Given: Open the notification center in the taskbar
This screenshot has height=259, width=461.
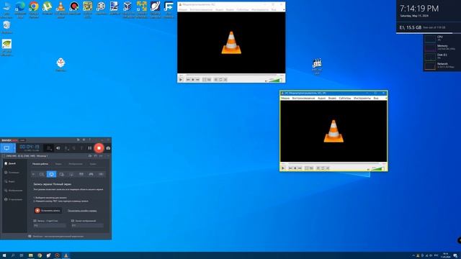Looking at the screenshot, I should click(x=455, y=255).
